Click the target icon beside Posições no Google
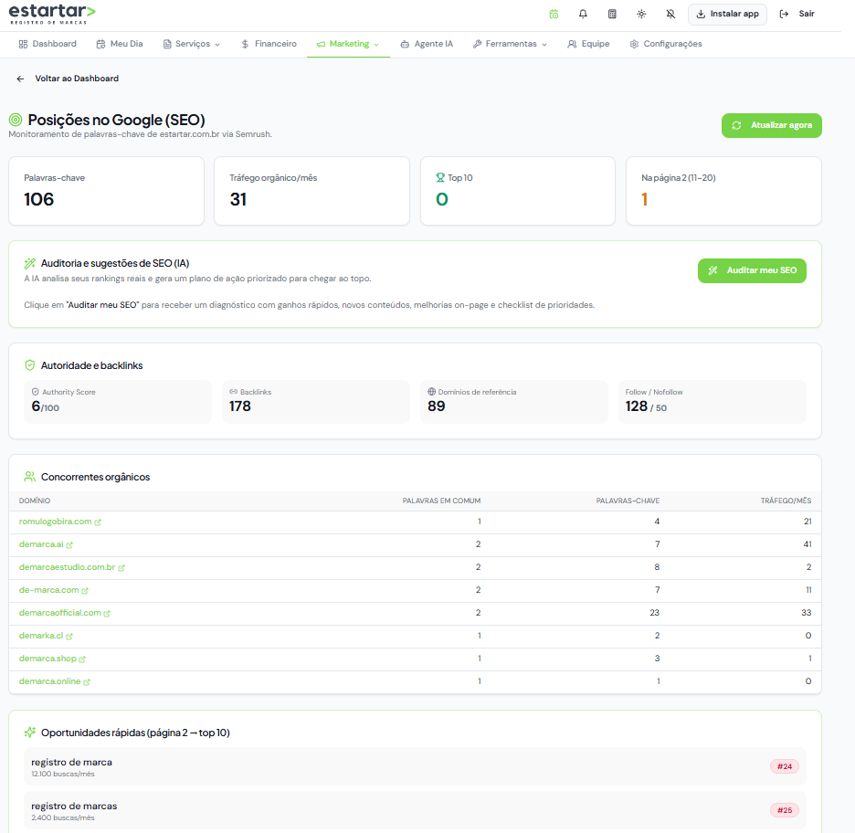Image resolution: width=855 pixels, height=833 pixels. pyautogui.click(x=16, y=120)
